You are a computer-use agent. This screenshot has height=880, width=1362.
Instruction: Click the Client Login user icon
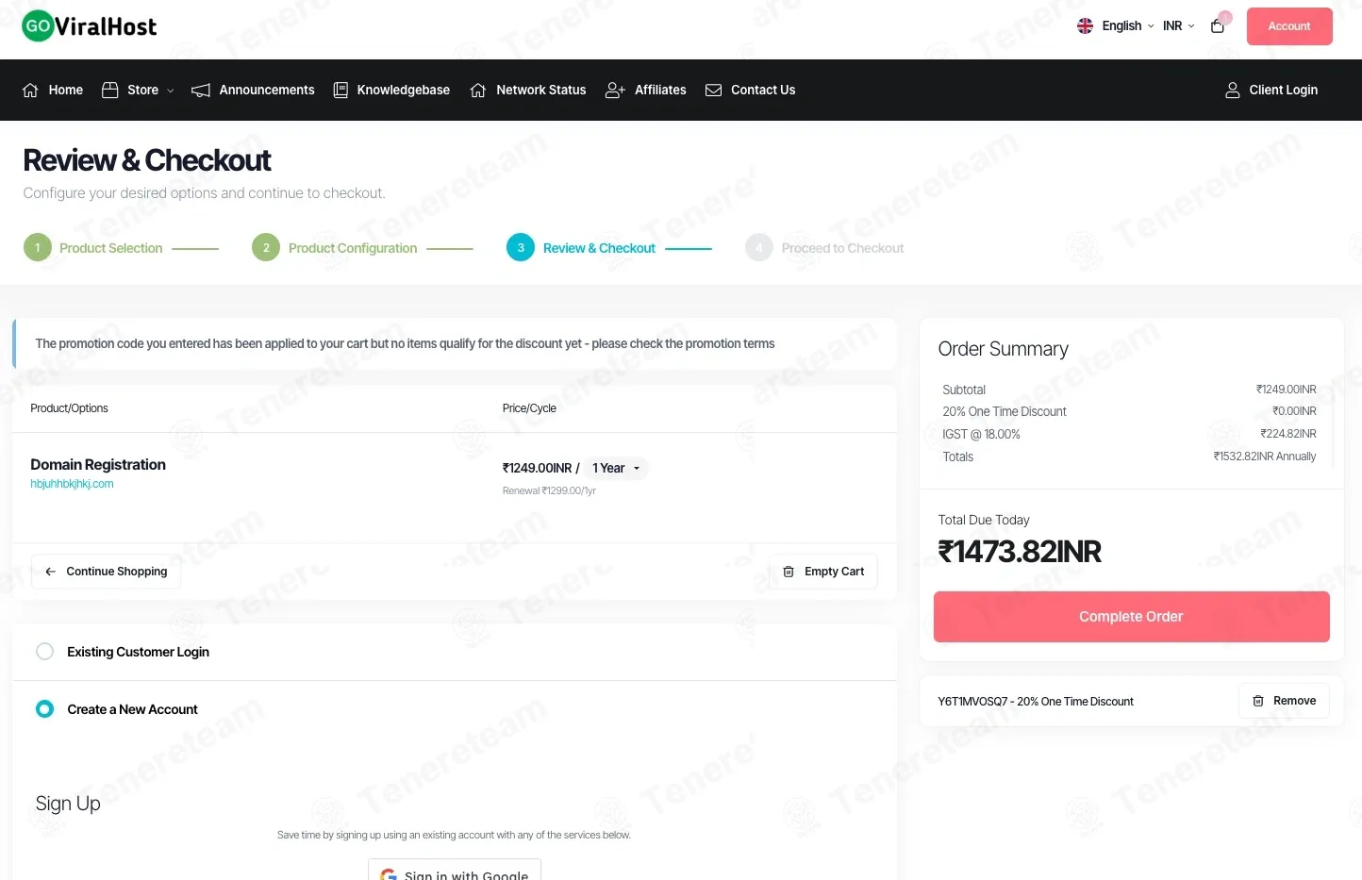pos(1233,90)
